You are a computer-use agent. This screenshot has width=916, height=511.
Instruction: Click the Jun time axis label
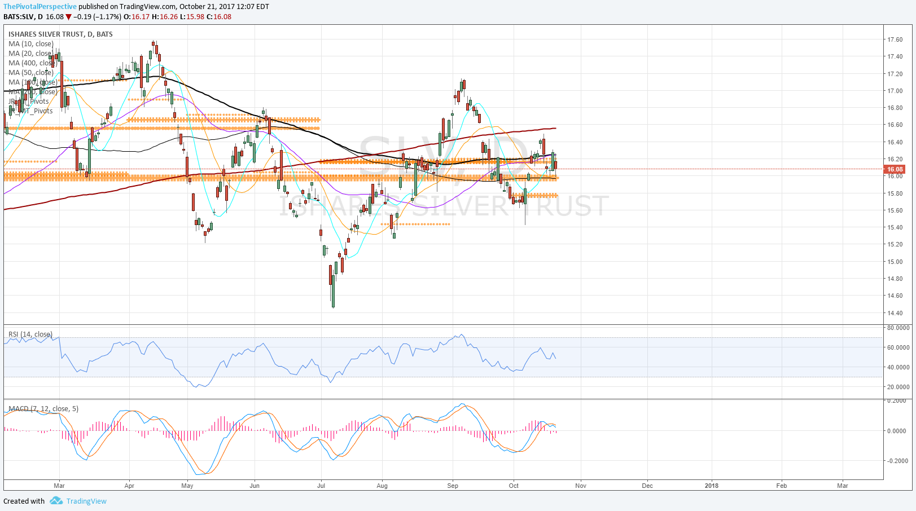click(255, 486)
